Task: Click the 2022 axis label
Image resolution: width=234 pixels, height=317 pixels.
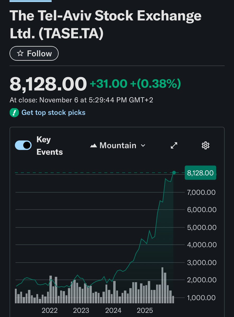Action: tap(49, 310)
